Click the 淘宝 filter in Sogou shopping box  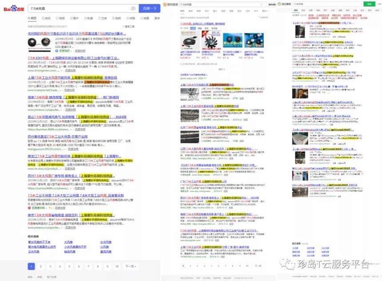(200, 28)
